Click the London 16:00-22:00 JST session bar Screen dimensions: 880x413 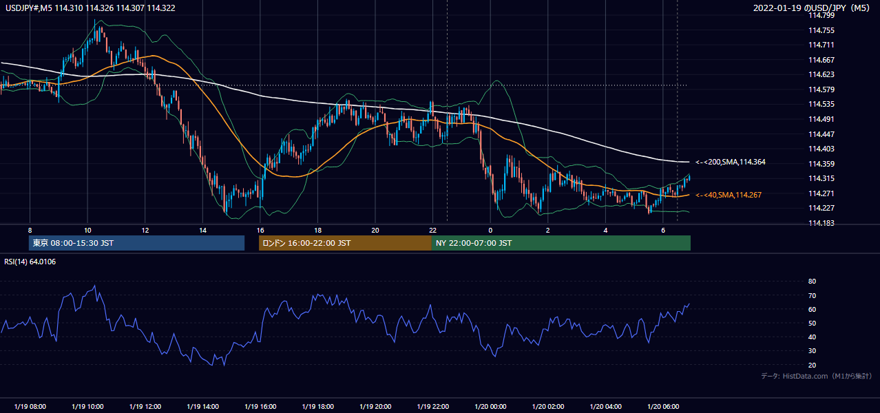345,243
